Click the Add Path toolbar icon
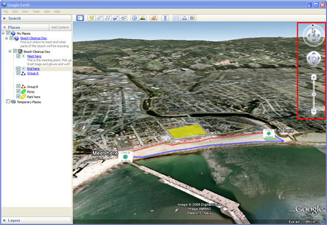This screenshot has height=225, width=327. pyautogui.click(x=108, y=18)
